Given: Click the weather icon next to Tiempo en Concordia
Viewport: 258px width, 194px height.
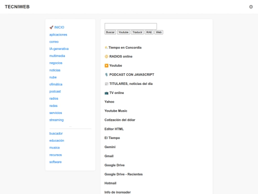Looking at the screenshot, I should [106, 47].
